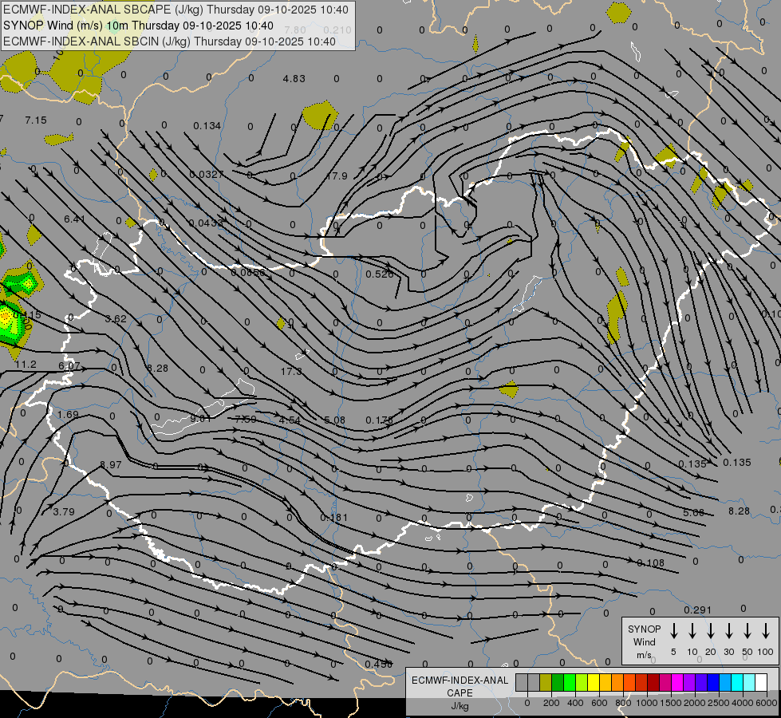
Task: Click the 7.15 value on the map
Action: click(x=36, y=120)
